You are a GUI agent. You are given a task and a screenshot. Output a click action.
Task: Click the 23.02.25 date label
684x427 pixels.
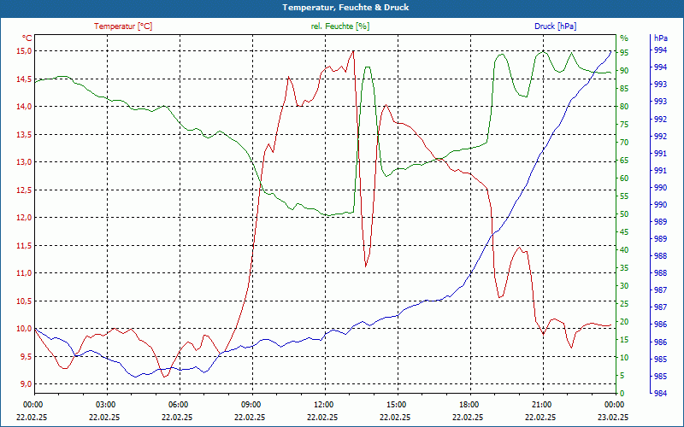point(614,417)
